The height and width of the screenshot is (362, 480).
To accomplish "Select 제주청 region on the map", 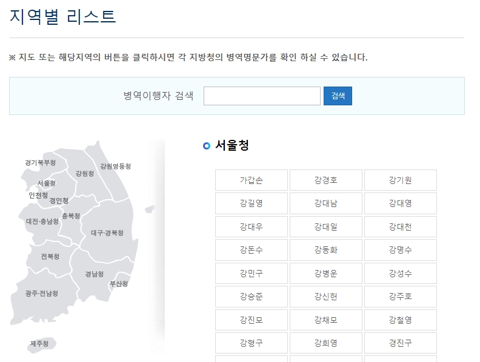I will point(39,344).
